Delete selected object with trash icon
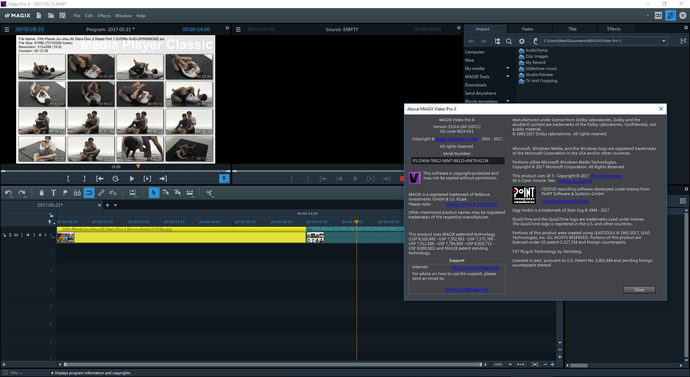The image size is (690, 377). pyautogui.click(x=41, y=193)
